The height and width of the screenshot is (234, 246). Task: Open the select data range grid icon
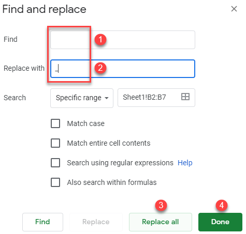click(185, 97)
